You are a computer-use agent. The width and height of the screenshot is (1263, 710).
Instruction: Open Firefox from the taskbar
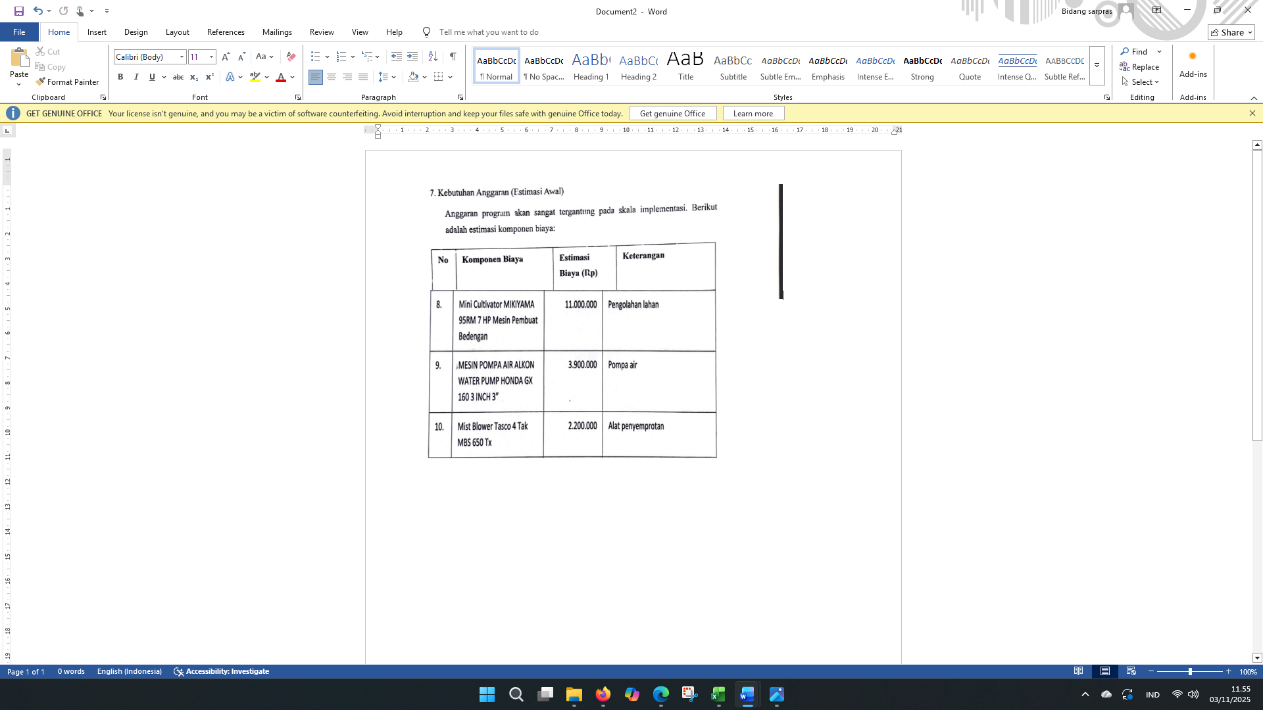coord(603,695)
